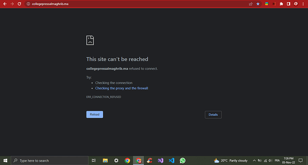The height and width of the screenshot is (165, 308).
Task: Switch FRA keyboard language indicator
Action: [277, 161]
